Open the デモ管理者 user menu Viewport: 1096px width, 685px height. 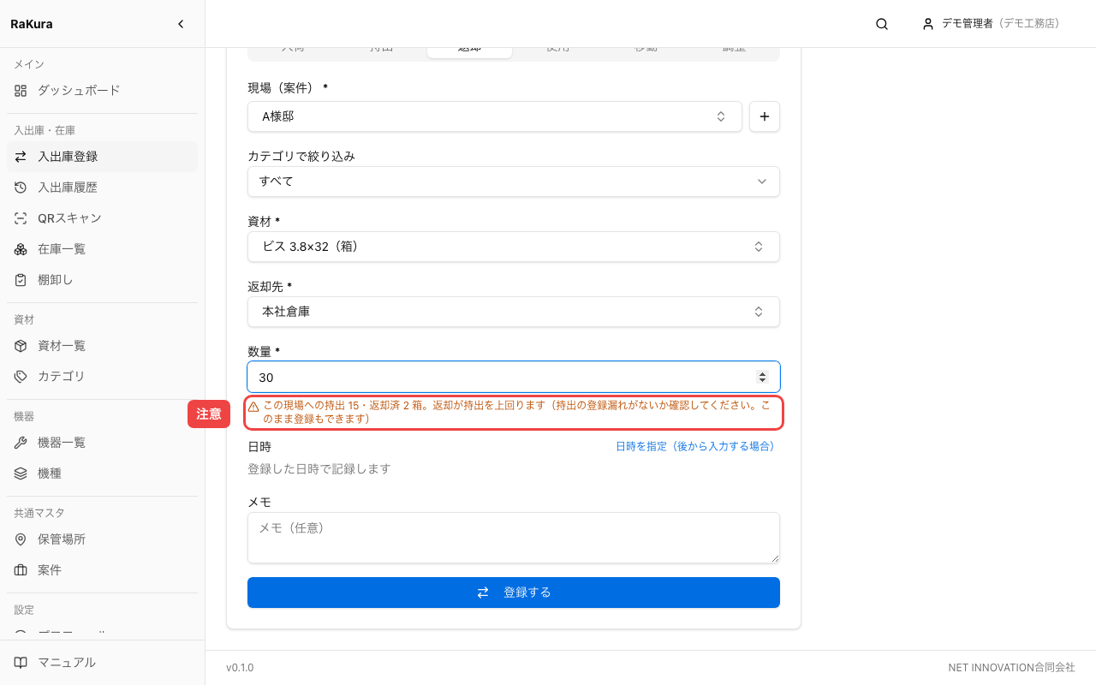(991, 24)
